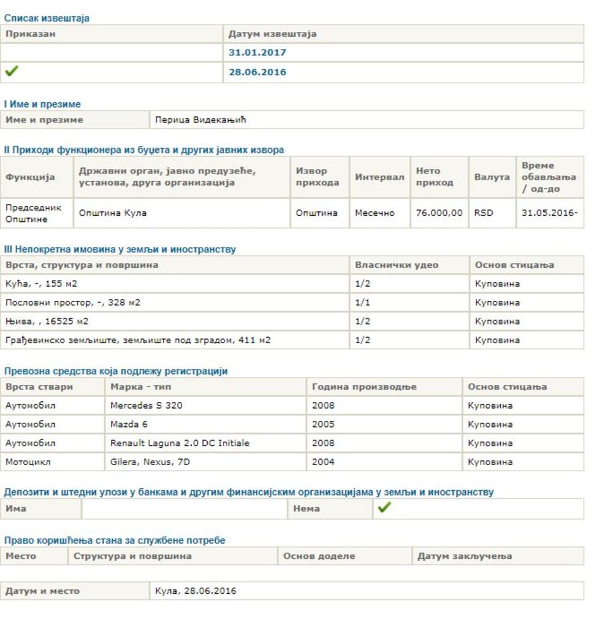Click the Датум извештаја column header
The image size is (613, 636).
pyautogui.click(x=272, y=34)
